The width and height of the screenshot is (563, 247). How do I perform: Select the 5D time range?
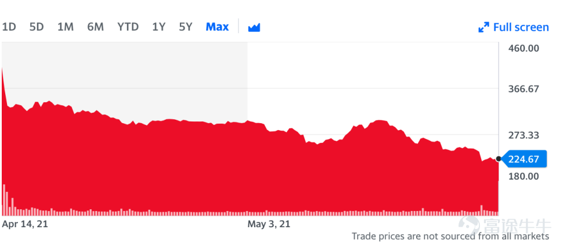[37, 27]
